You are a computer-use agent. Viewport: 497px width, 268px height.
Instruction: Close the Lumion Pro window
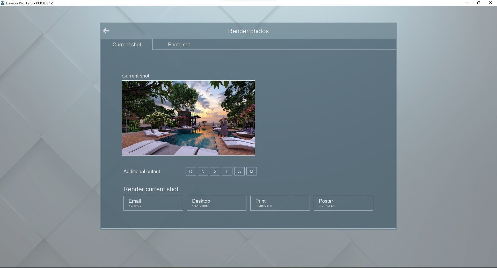point(491,3)
